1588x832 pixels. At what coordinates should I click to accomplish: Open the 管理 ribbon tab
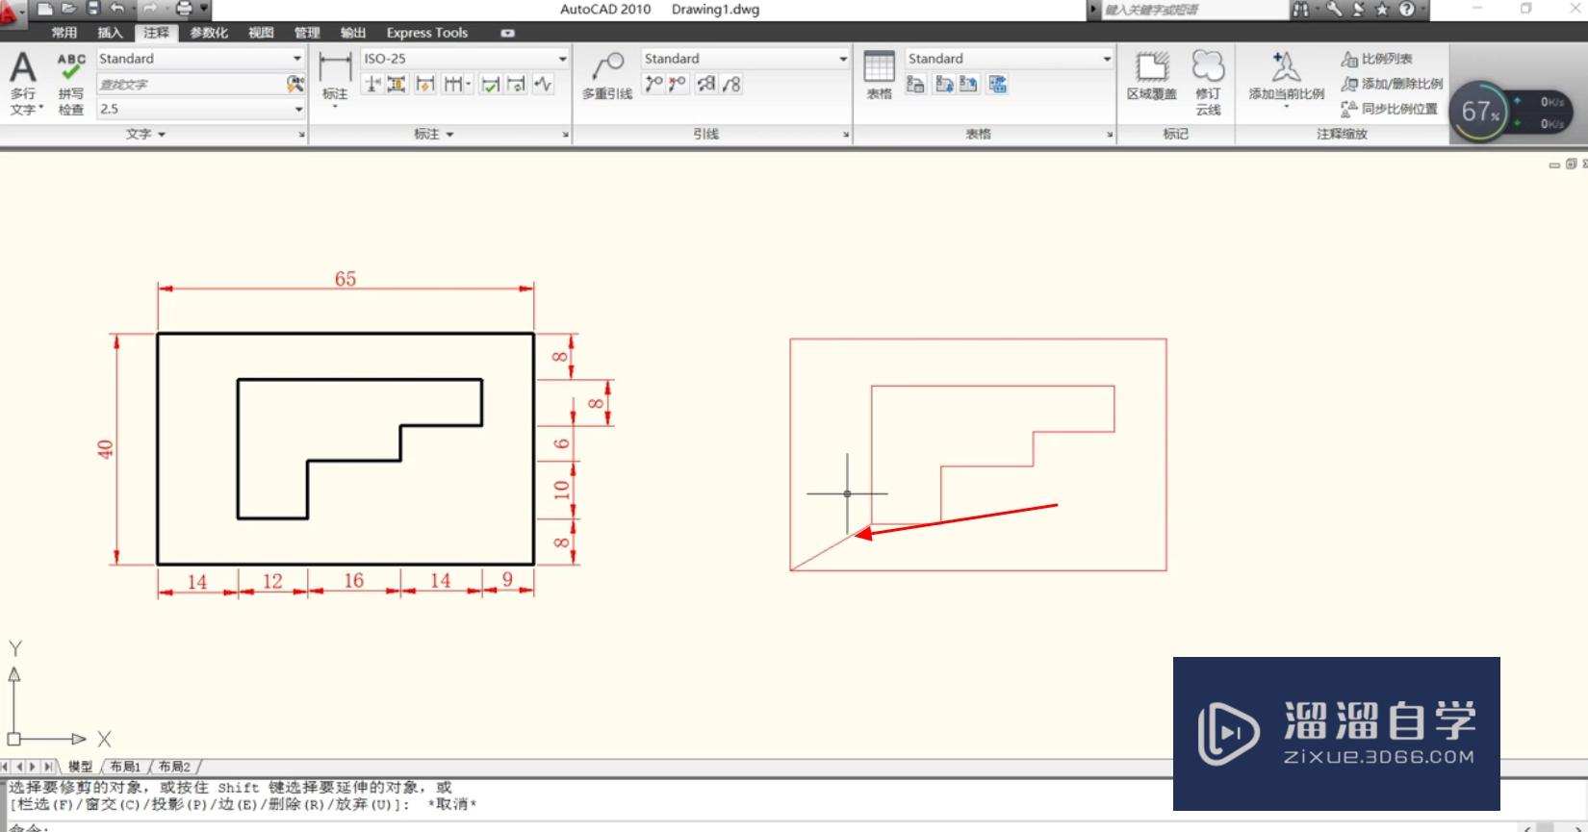307,33
